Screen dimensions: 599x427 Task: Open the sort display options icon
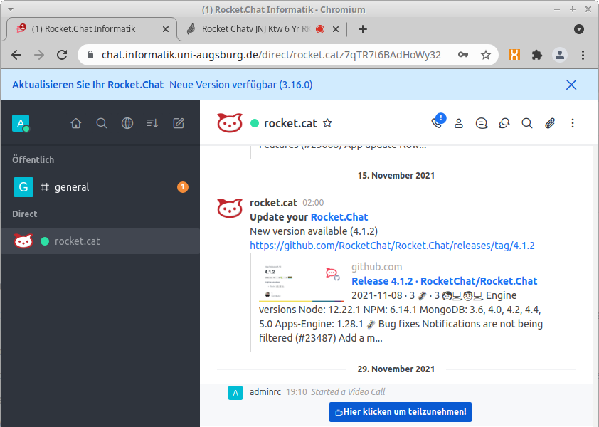[x=152, y=123]
